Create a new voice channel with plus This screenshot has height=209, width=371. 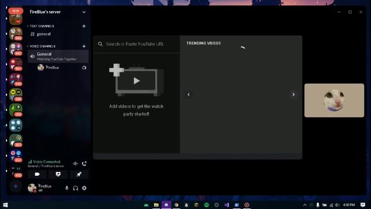(x=83, y=46)
